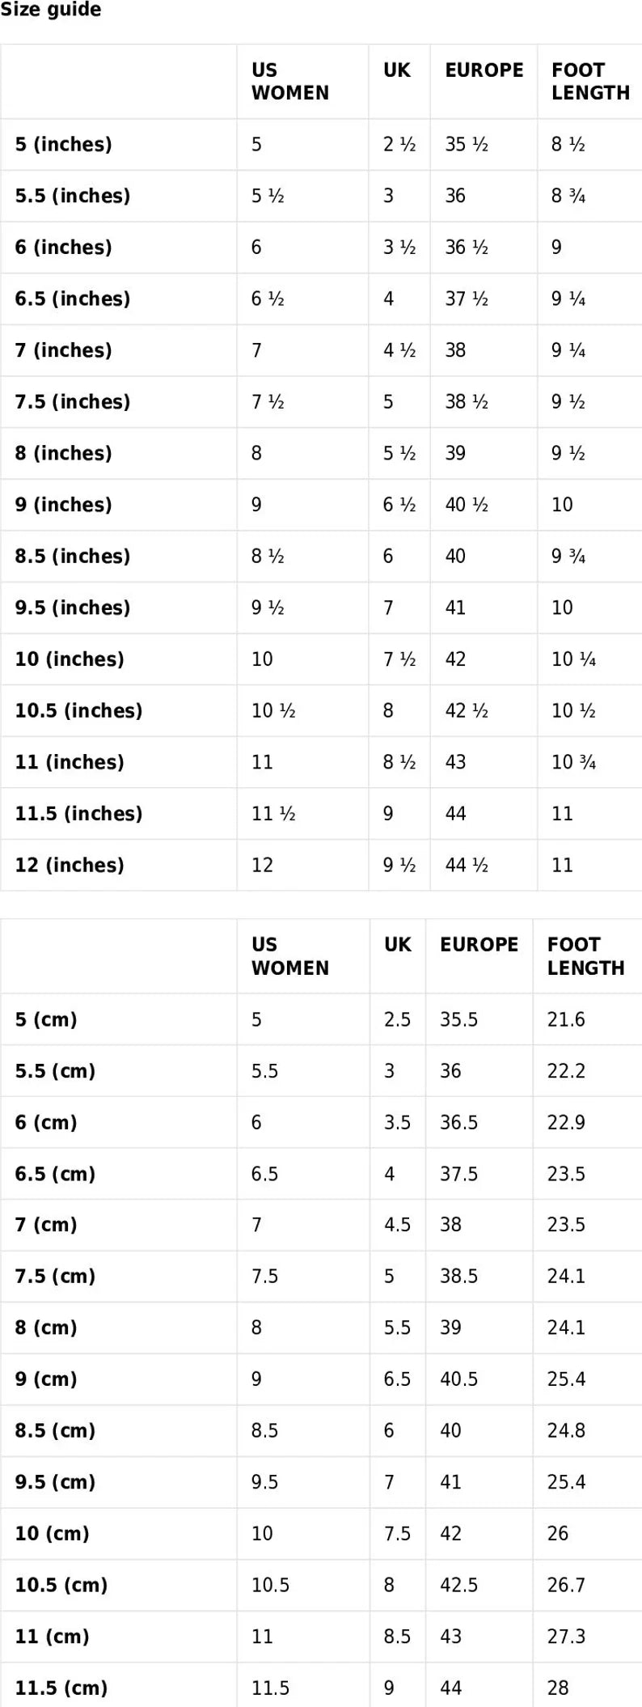Click the '35 ½' Europe size cell
This screenshot has width=642, height=1707.
pos(467,145)
